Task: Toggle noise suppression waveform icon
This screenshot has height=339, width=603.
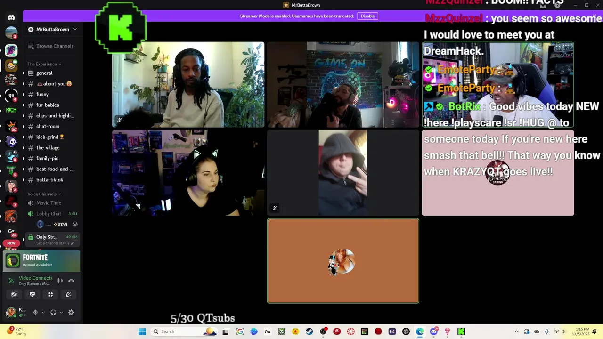Action: click(x=60, y=281)
